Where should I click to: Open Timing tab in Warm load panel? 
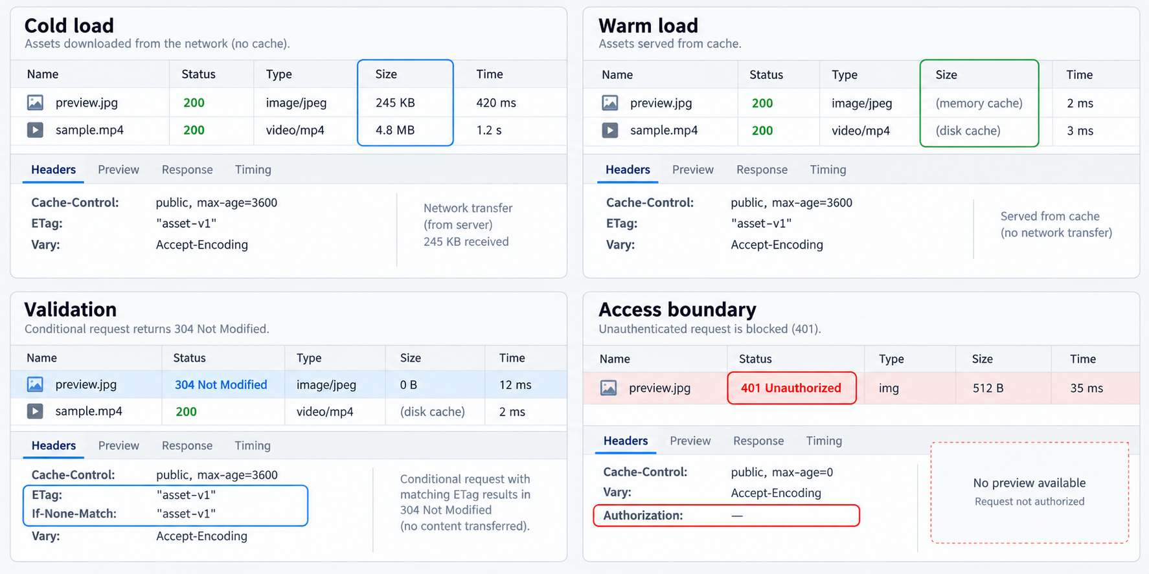828,170
